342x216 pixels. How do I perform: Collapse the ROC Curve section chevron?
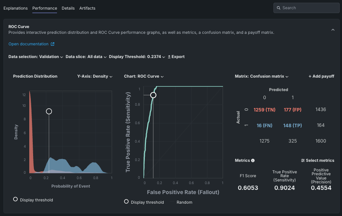pos(333,30)
